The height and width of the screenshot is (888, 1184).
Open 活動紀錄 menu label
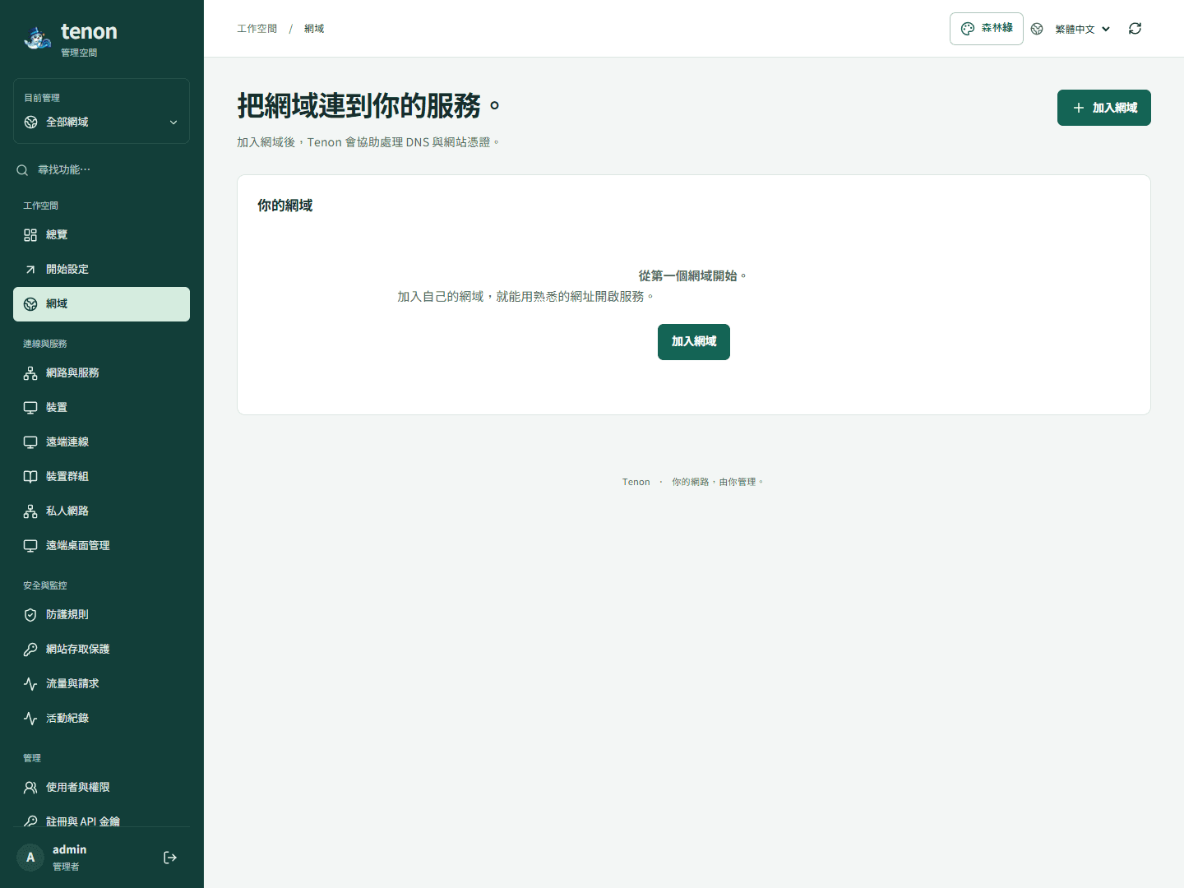coord(67,719)
